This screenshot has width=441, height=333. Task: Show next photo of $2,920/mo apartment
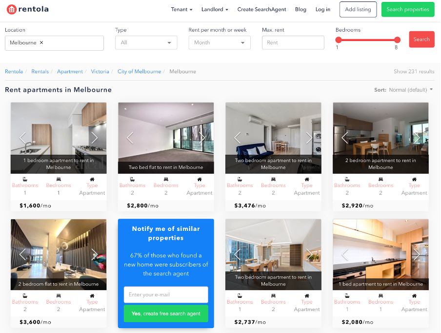pos(417,138)
